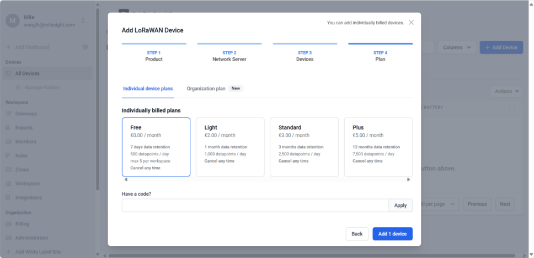
Task: Pick the Standard plan card
Action: pos(304,147)
